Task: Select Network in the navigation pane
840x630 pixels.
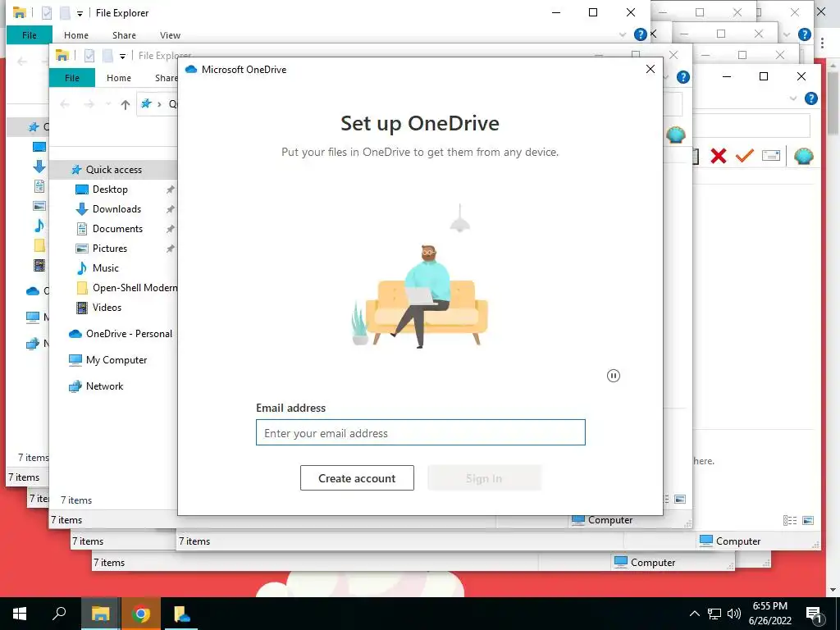Action: pyautogui.click(x=104, y=386)
